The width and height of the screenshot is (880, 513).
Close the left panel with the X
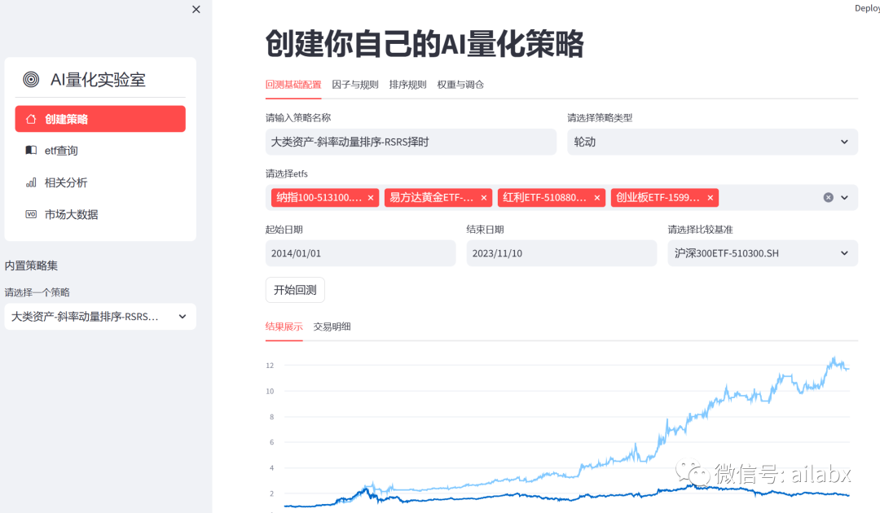(x=196, y=9)
